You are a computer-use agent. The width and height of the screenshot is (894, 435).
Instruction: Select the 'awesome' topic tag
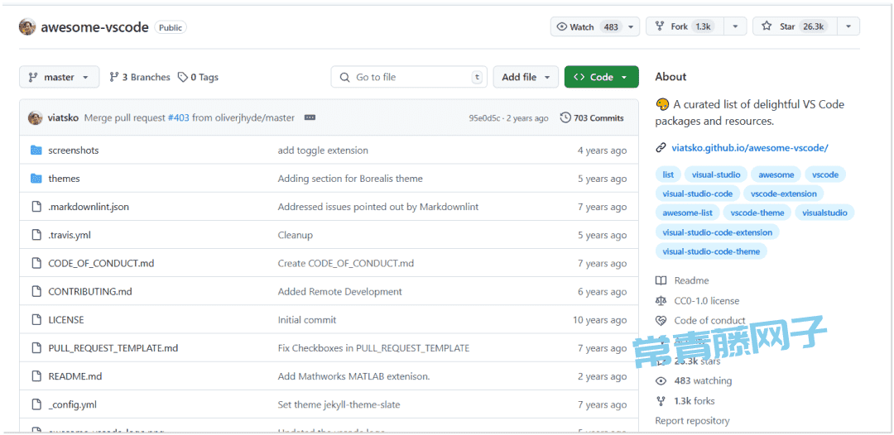[776, 174]
